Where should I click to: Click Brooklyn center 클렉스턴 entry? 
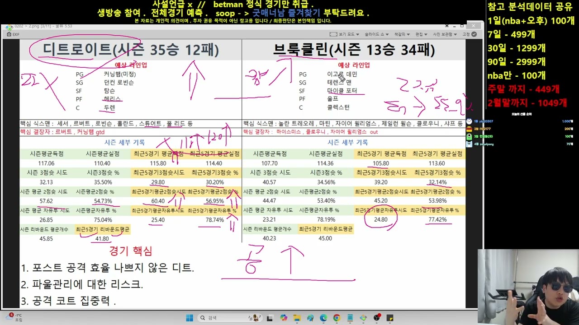[338, 107]
